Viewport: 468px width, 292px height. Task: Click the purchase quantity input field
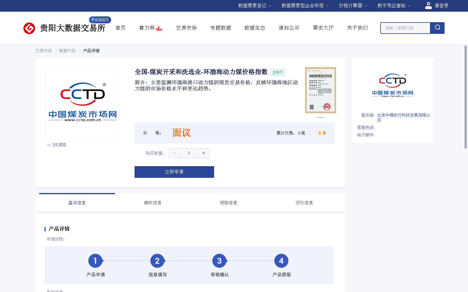pyautogui.click(x=189, y=153)
